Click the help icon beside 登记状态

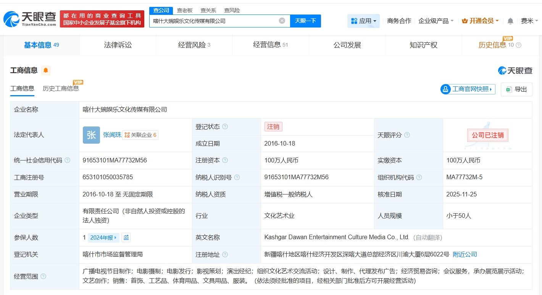[x=225, y=126]
